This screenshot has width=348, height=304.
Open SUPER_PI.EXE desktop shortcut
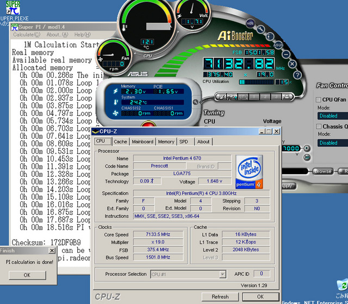coord(13,11)
